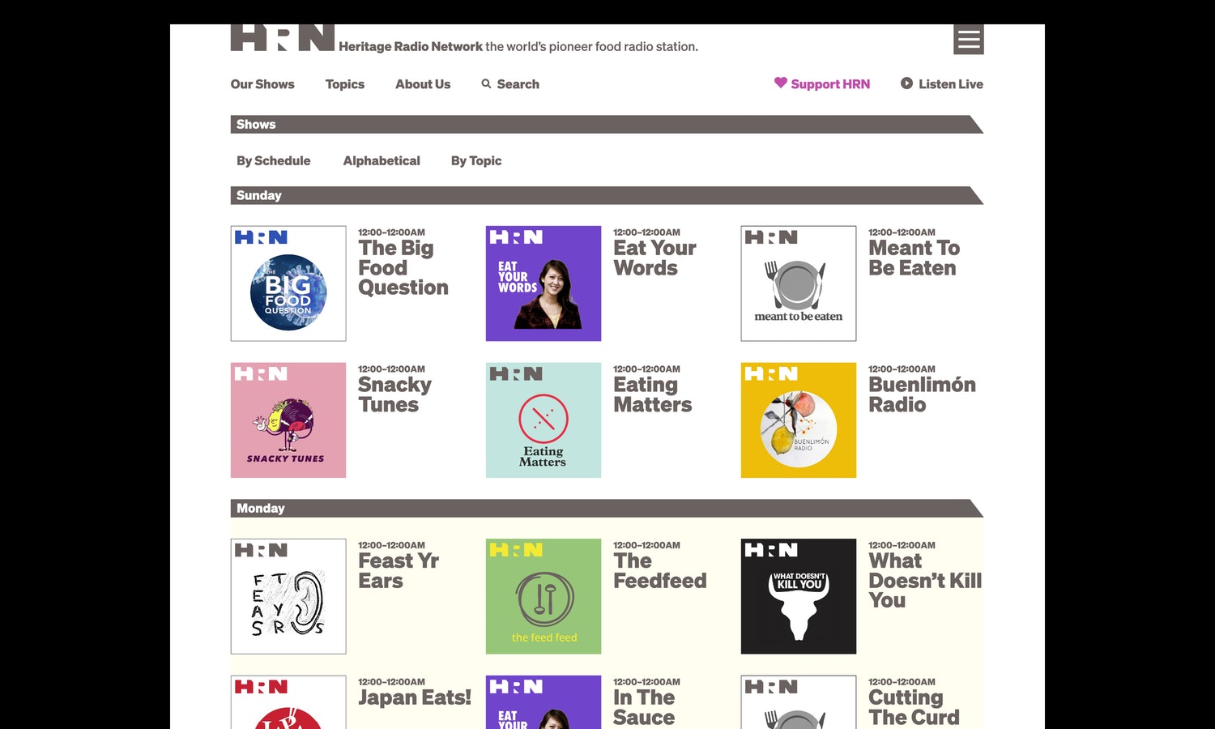The width and height of the screenshot is (1215, 729).
Task: Open Snacky Tunes pink cover image
Action: point(288,420)
